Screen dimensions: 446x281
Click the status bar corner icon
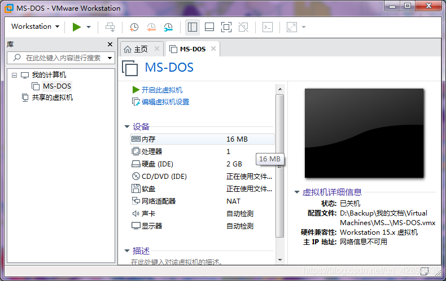[x=425, y=271]
